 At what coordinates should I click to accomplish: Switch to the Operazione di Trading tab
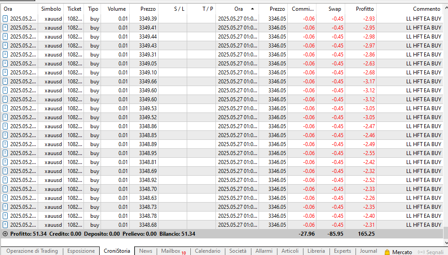[32, 251]
